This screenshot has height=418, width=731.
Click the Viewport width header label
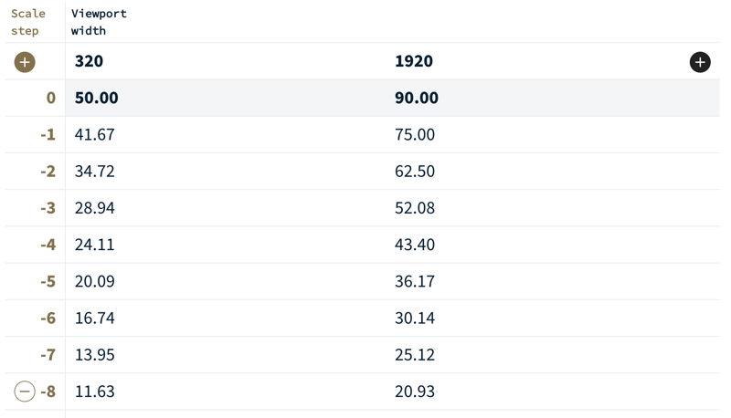99,22
